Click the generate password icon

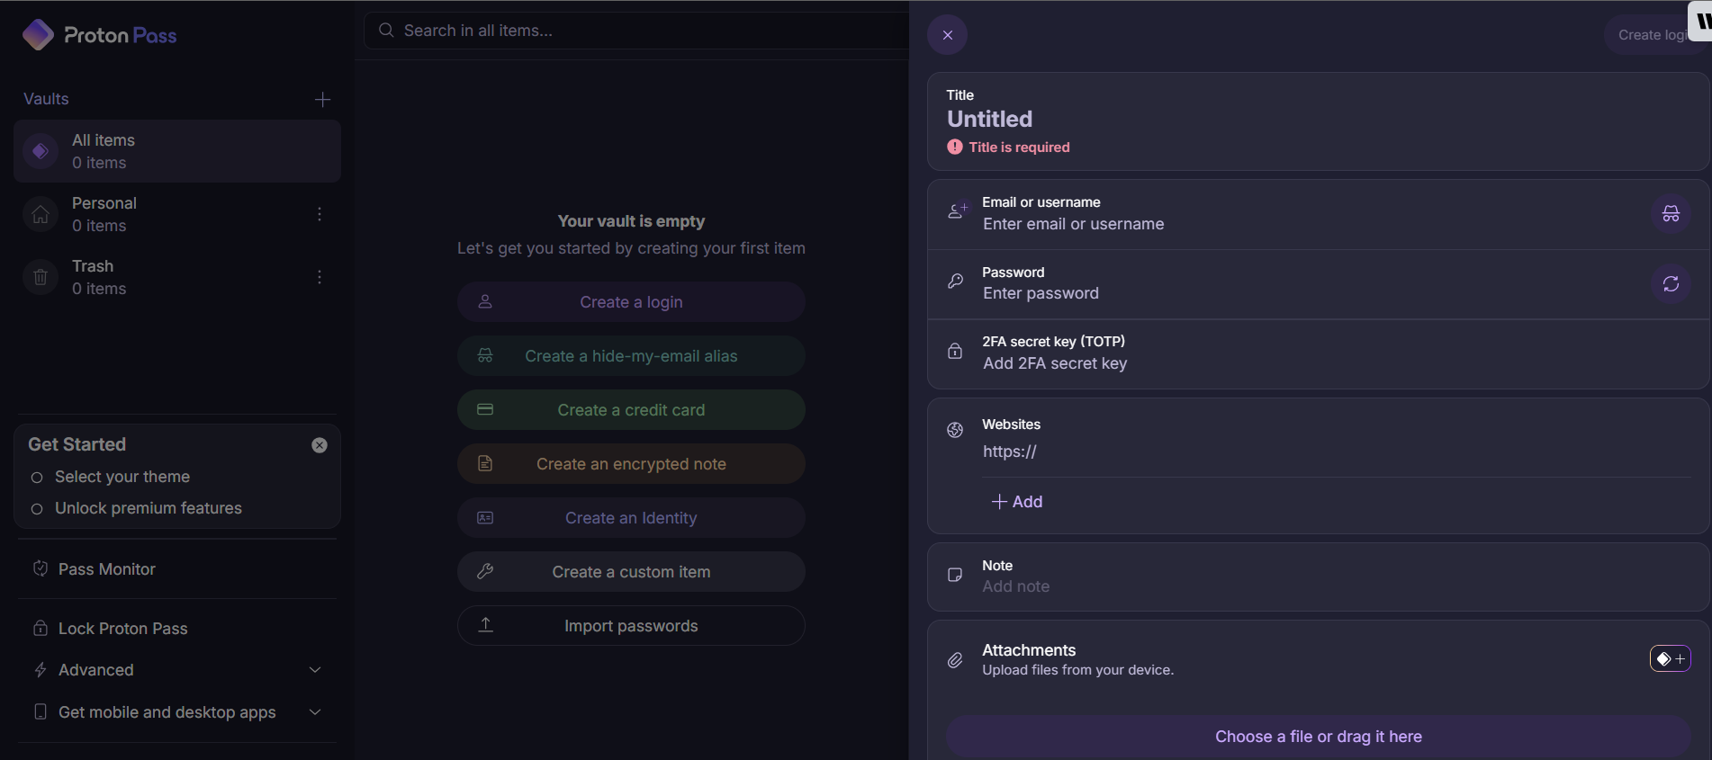pos(1670,284)
